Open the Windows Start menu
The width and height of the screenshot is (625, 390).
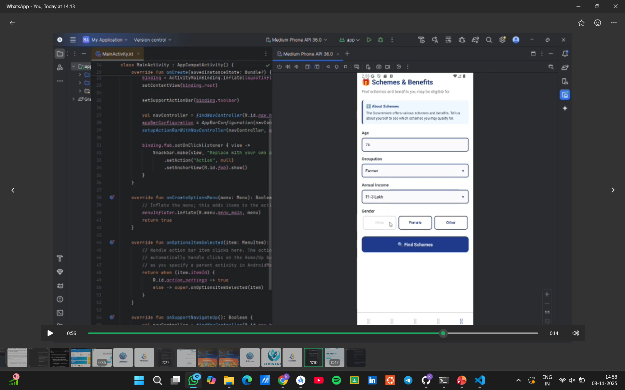point(139,380)
